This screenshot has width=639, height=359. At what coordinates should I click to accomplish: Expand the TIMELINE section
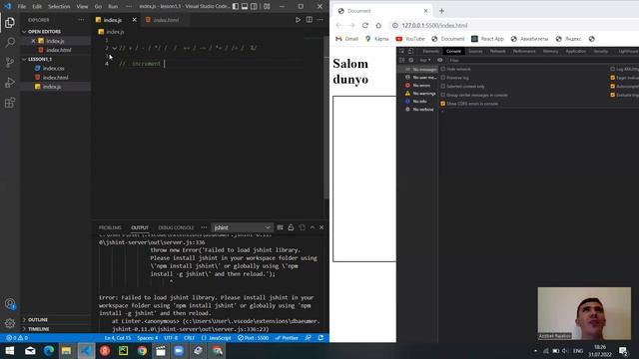click(x=56, y=328)
